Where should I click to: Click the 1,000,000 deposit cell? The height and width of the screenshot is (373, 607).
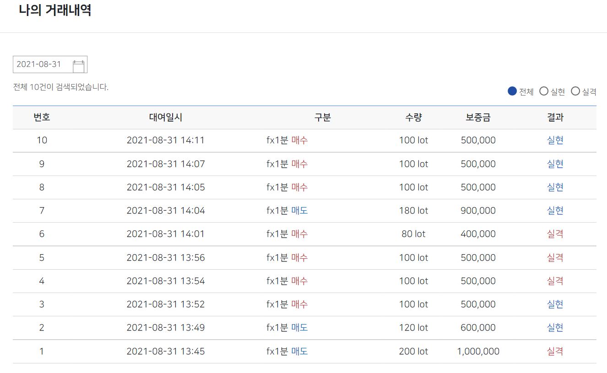[x=478, y=351]
